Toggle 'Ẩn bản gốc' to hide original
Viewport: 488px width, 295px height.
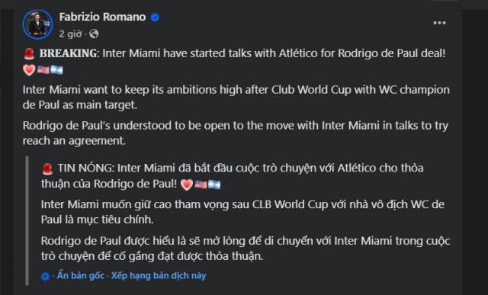[81, 276]
